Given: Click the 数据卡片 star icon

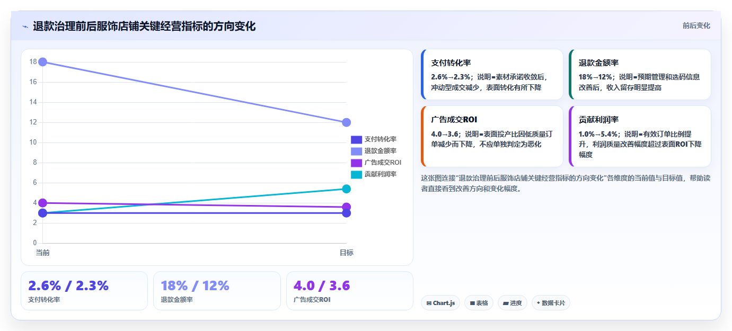Looking at the screenshot, I should coord(539,303).
